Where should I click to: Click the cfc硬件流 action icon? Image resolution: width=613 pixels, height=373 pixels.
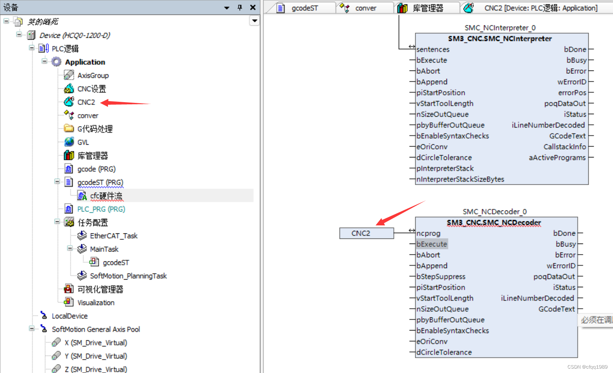coord(82,196)
